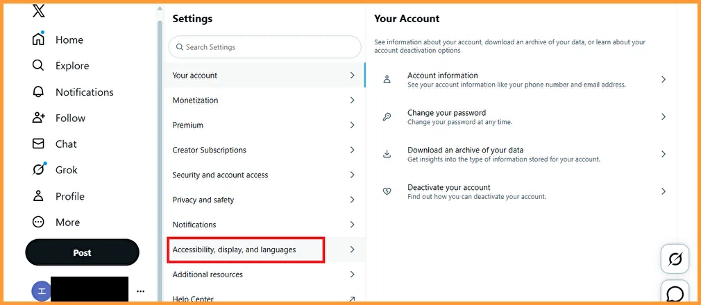The width and height of the screenshot is (701, 305).
Task: Click the floating Grok button
Action: [675, 259]
